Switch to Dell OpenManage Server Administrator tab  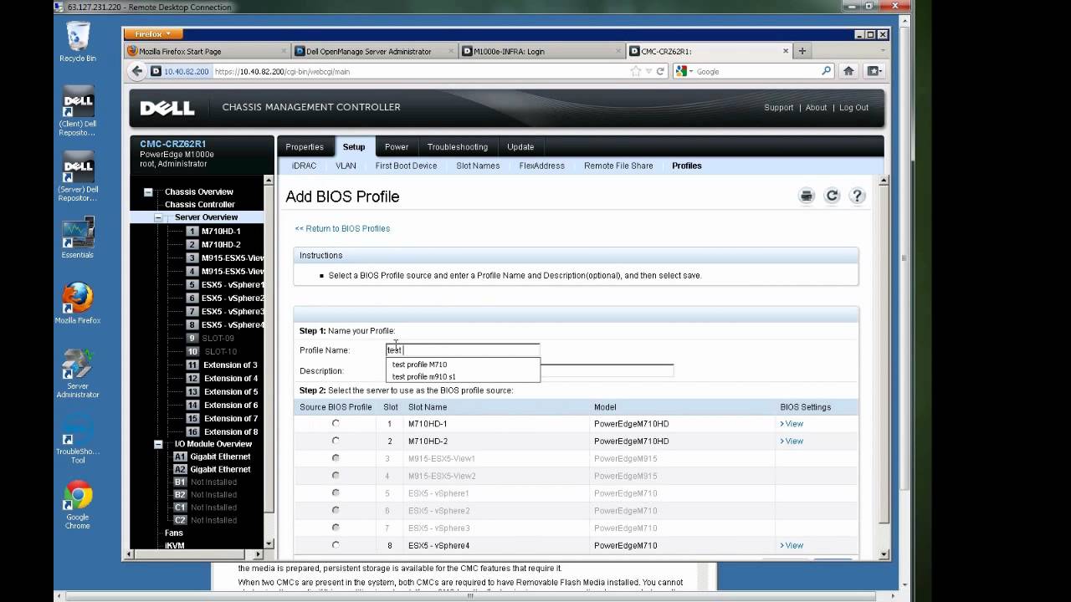(374, 51)
